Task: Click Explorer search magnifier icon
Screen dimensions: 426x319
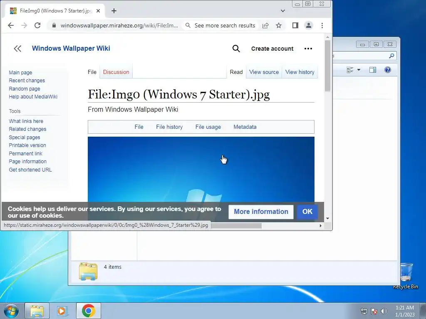Action: coord(391,56)
